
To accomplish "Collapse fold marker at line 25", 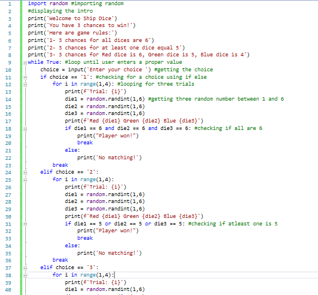I will [25, 180].
